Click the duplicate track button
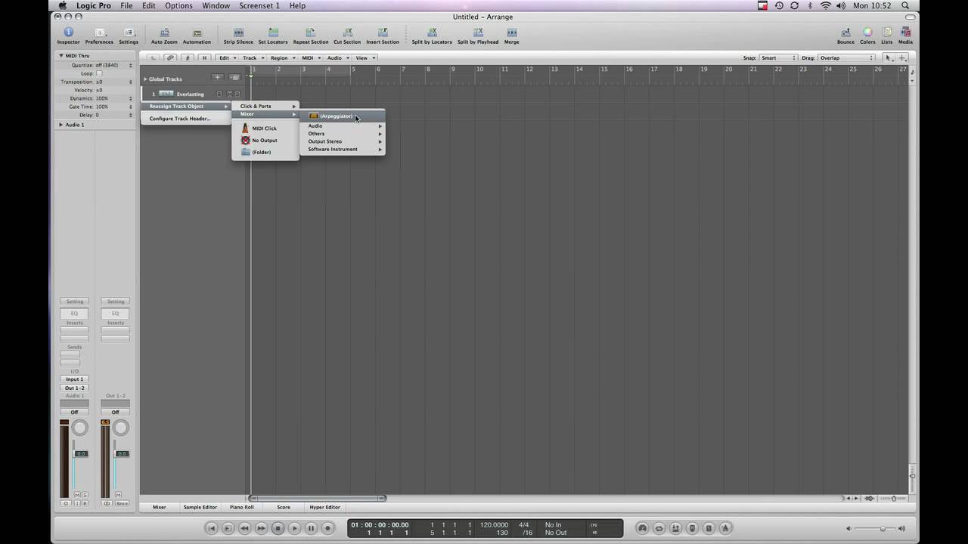This screenshot has width=968, height=544. 234,77
